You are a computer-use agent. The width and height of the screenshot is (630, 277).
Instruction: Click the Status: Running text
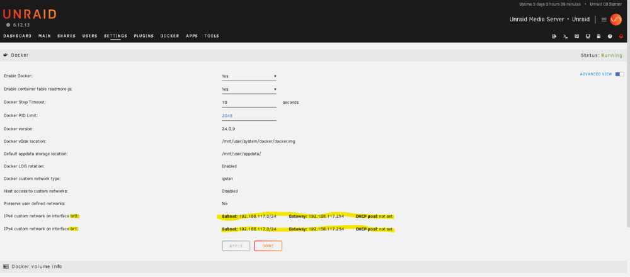[x=602, y=55]
